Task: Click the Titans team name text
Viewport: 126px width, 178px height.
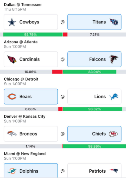Action: pyautogui.click(x=99, y=22)
